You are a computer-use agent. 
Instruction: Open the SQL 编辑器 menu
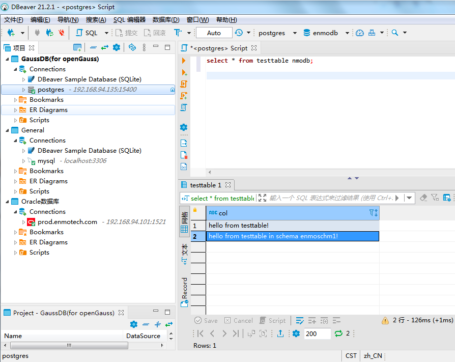coord(129,20)
